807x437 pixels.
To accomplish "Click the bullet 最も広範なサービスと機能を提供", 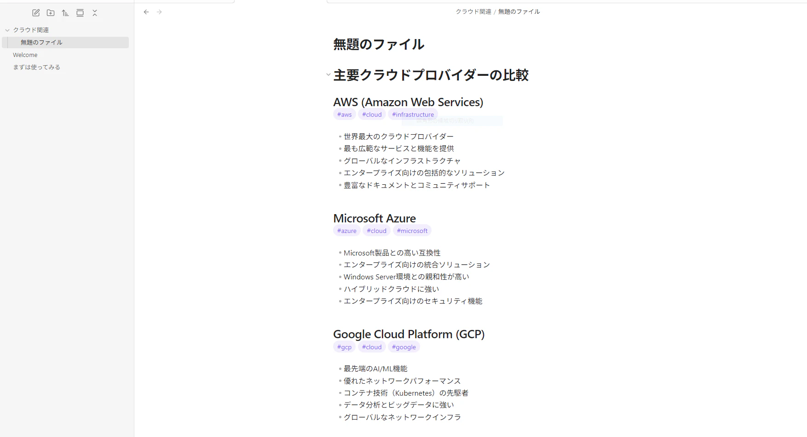I will [399, 148].
